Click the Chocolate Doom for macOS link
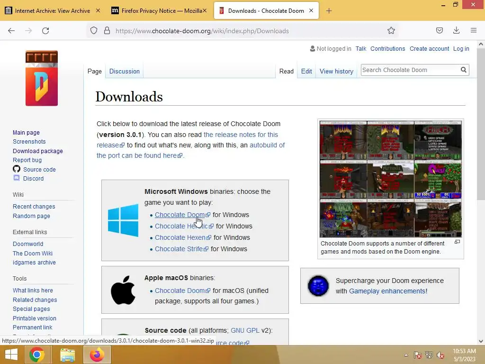The image size is (485, 364). (x=182, y=291)
